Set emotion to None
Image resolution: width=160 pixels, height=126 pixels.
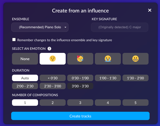point(25,59)
